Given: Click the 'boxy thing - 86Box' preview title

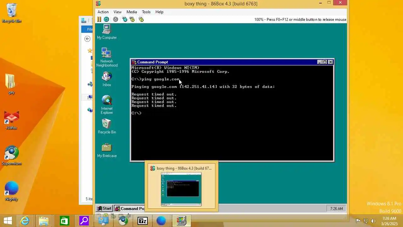Looking at the screenshot, I should pyautogui.click(x=184, y=168).
